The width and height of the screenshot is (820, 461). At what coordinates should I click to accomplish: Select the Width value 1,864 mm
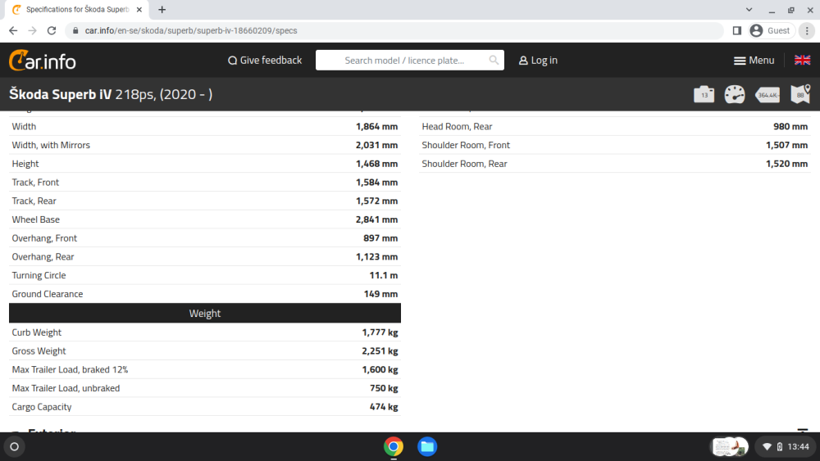[376, 126]
